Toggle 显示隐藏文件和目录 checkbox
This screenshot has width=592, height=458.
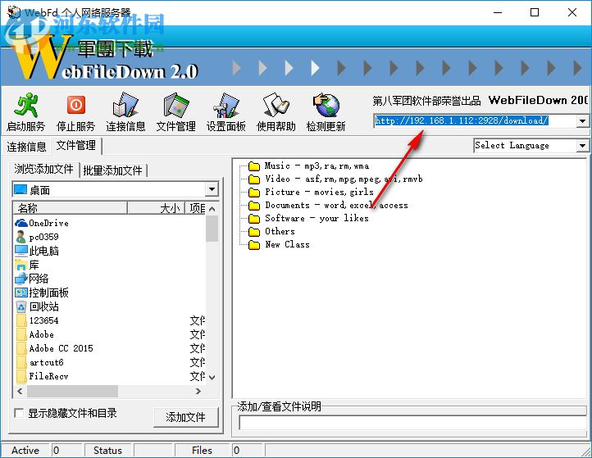(x=19, y=413)
